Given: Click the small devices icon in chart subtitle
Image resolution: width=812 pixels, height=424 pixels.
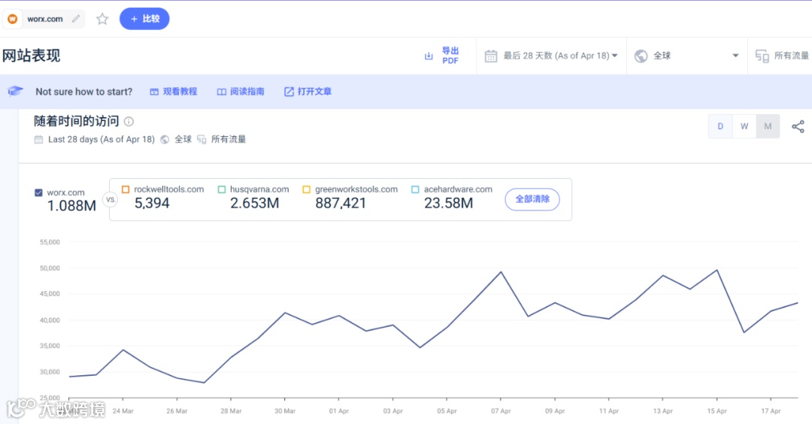Looking at the screenshot, I should [x=201, y=139].
